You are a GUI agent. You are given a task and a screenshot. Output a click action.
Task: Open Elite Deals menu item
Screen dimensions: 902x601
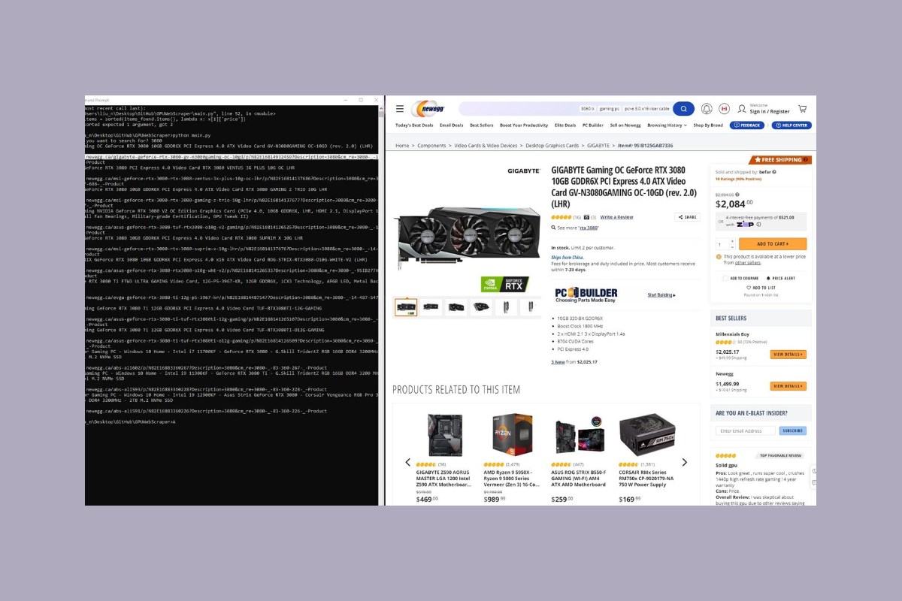[x=565, y=125]
